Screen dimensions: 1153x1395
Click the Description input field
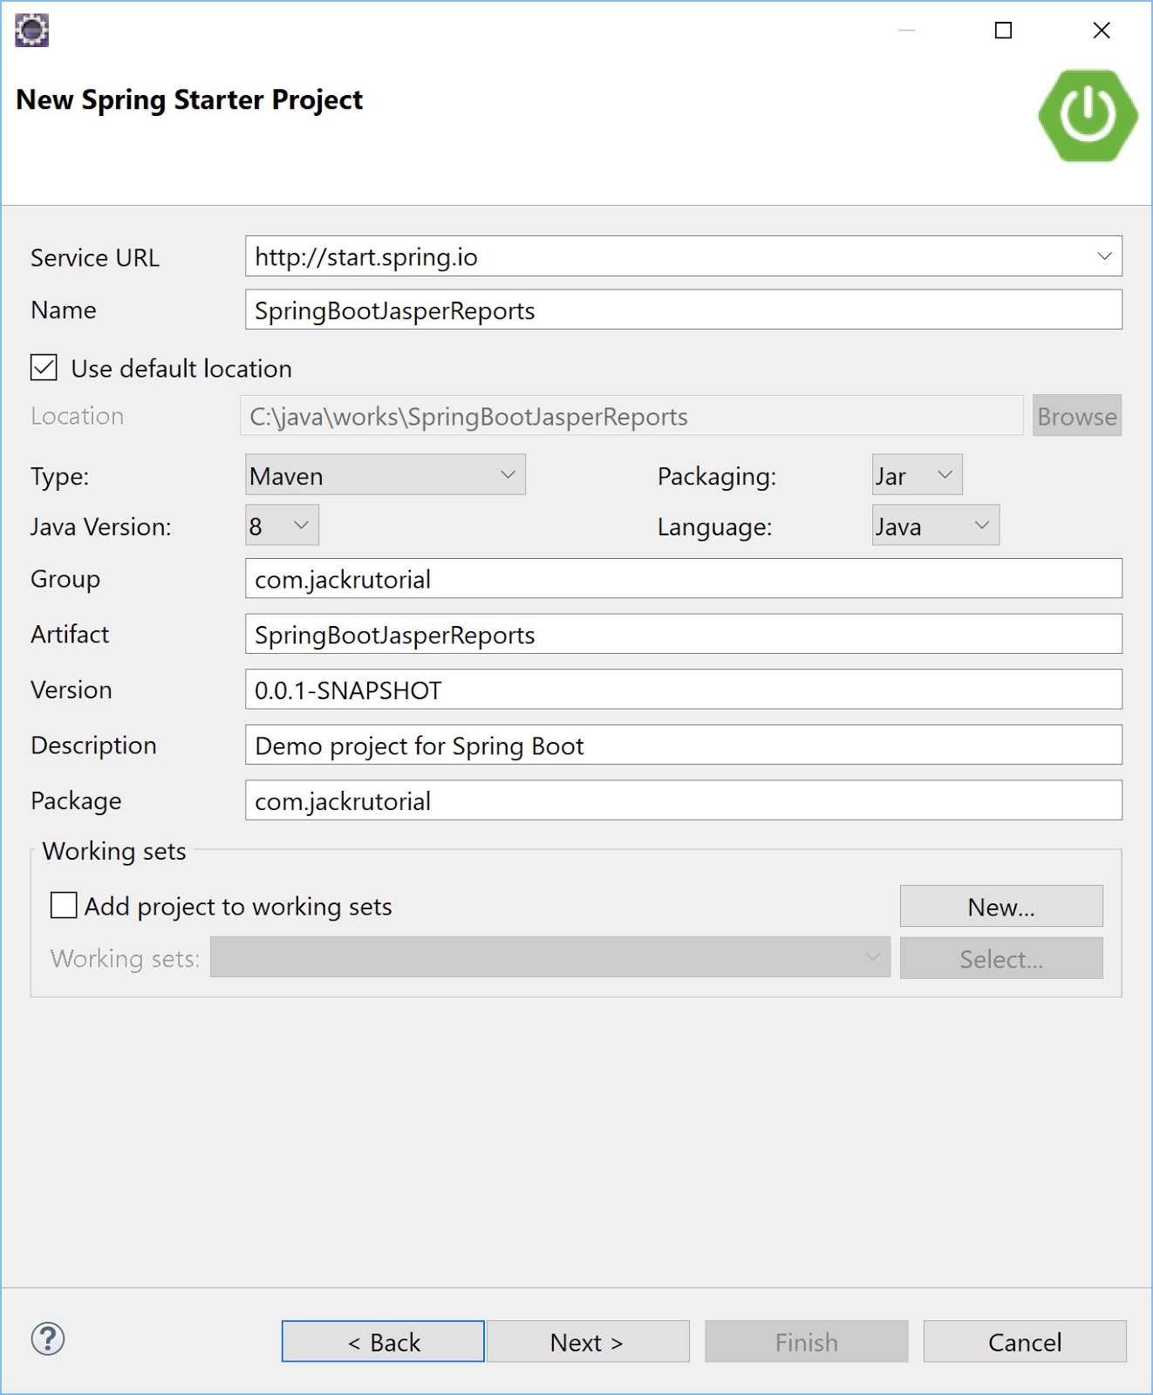[684, 745]
